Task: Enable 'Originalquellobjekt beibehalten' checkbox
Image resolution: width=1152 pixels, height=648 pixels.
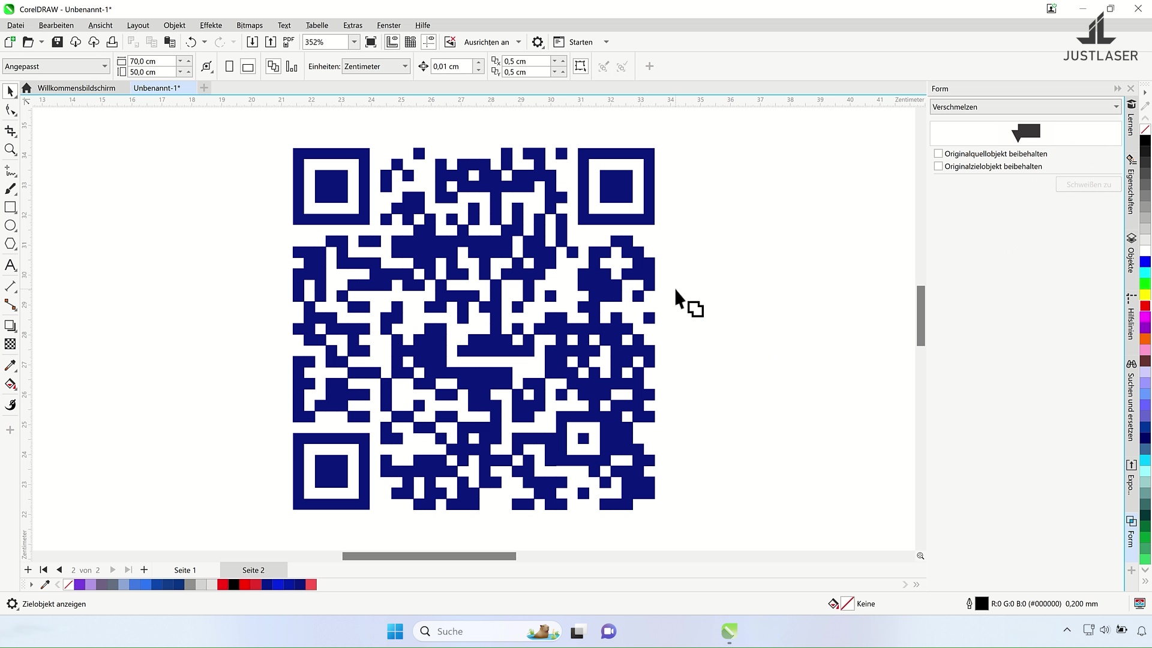Action: [938, 153]
